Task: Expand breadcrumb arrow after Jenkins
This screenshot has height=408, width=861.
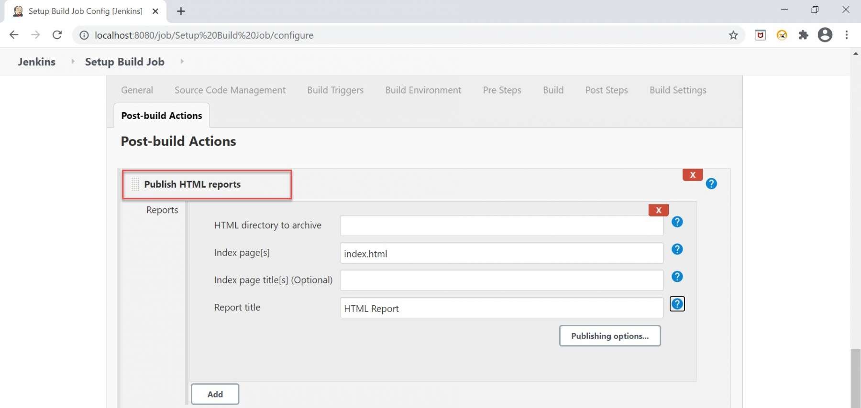Action: tap(73, 62)
